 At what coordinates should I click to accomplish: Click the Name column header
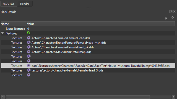(14, 24)
